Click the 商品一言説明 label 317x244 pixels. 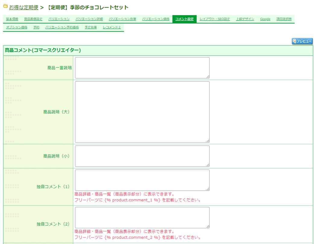(59, 68)
